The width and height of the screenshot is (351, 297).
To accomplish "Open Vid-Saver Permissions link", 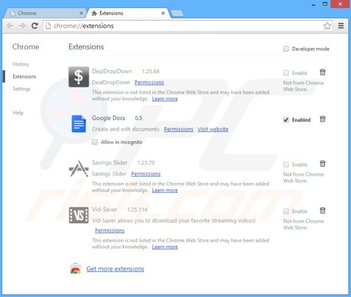I will pyautogui.click(x=109, y=230).
